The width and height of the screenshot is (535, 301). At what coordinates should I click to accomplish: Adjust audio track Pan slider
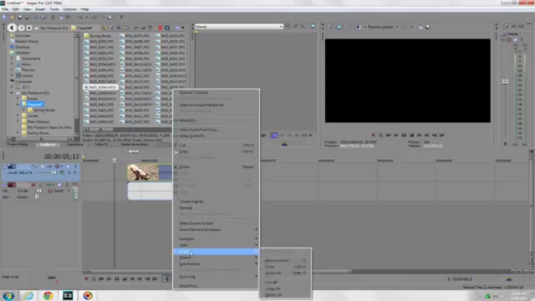coord(37,196)
